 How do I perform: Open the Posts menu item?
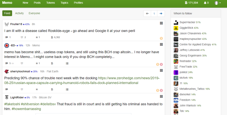pyautogui.click(x=37, y=3)
